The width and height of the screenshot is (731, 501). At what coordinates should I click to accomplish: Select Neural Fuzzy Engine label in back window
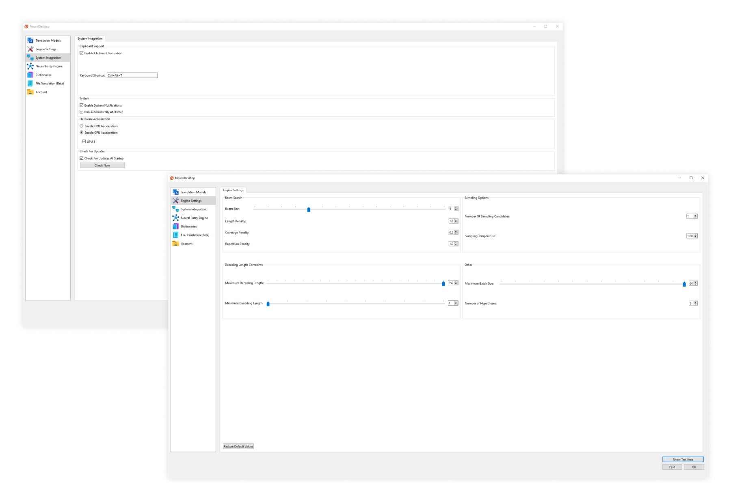pyautogui.click(x=49, y=66)
